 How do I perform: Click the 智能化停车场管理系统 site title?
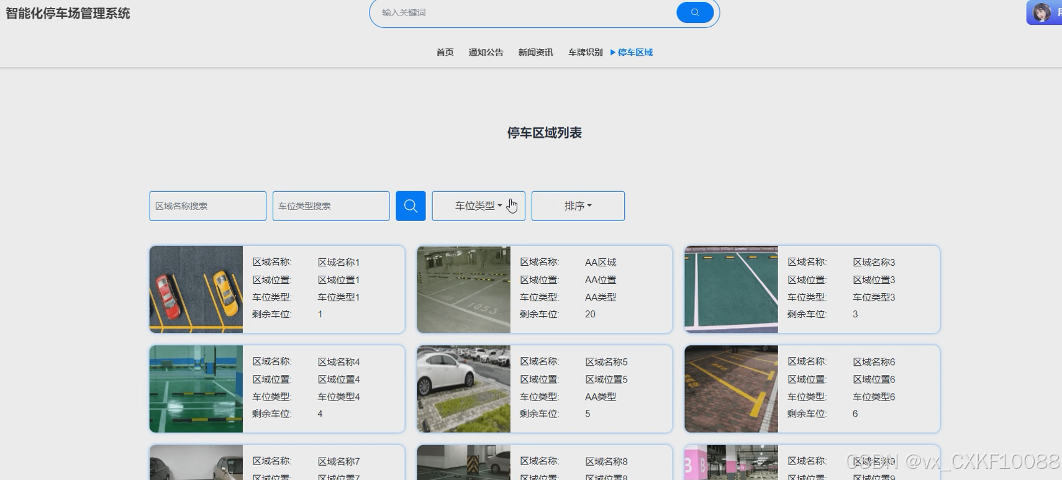click(68, 13)
